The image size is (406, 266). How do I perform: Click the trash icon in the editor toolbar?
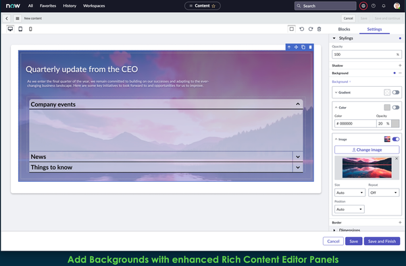coord(320,29)
